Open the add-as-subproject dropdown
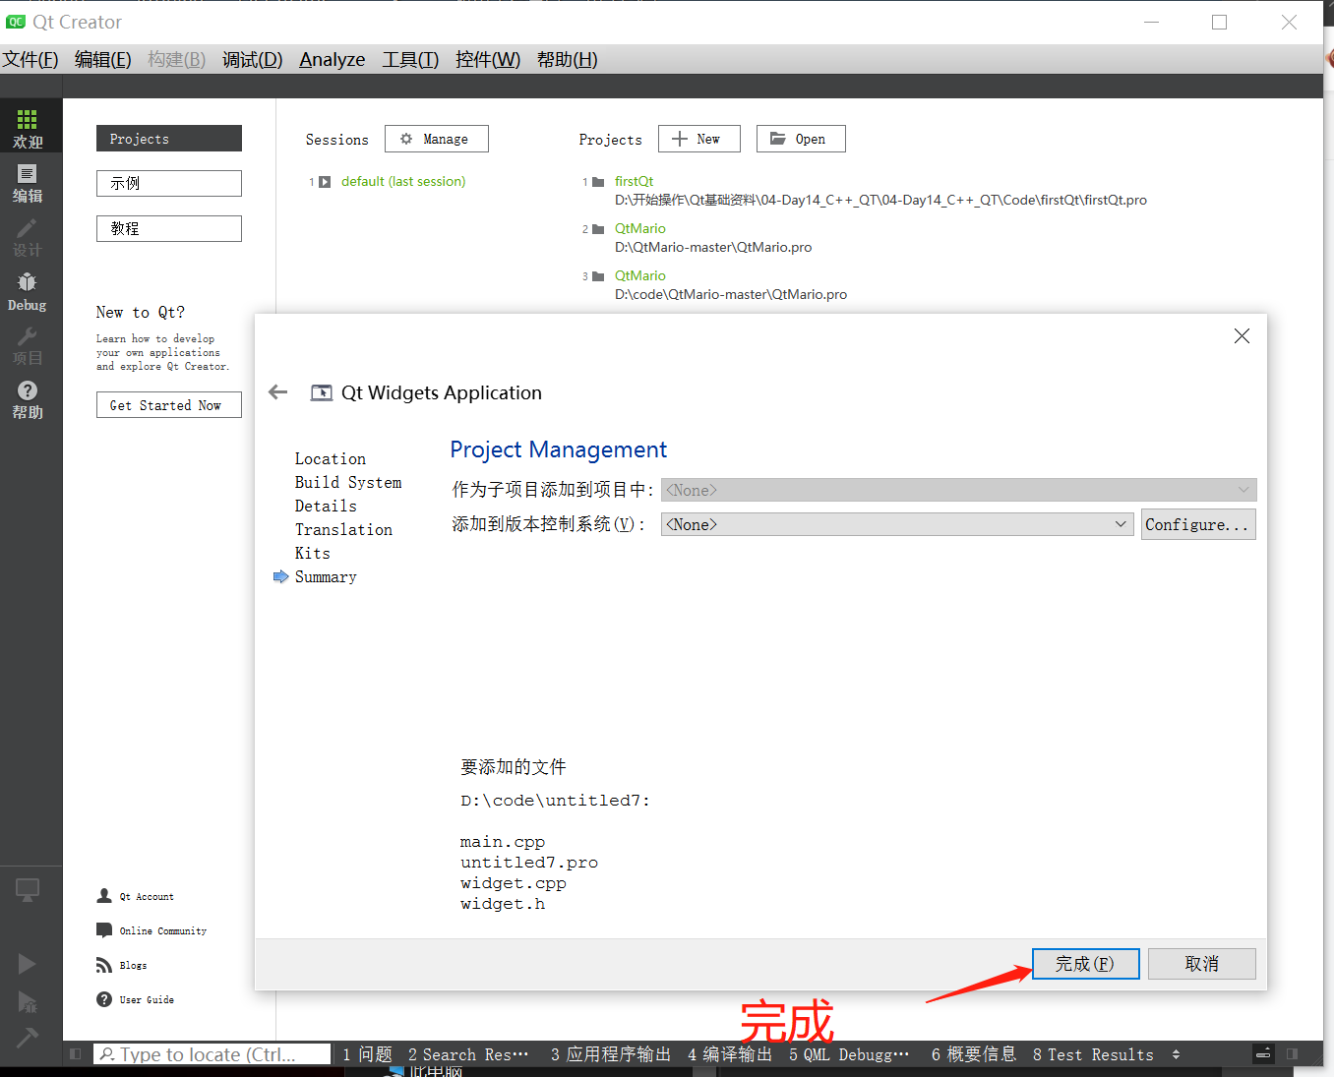This screenshot has height=1077, width=1334. point(958,490)
